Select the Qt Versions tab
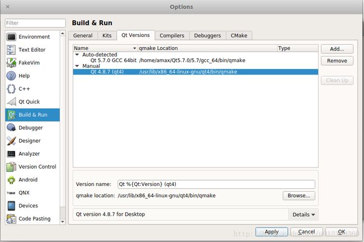The image size is (364, 242). tap(136, 35)
